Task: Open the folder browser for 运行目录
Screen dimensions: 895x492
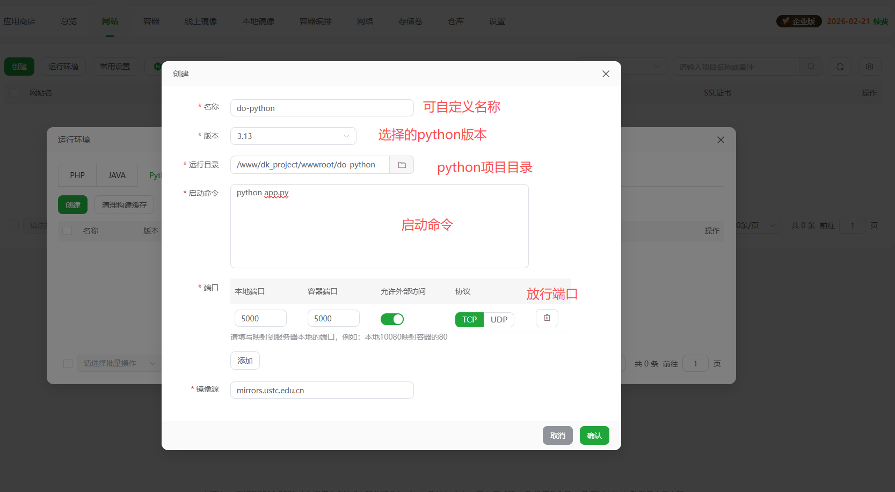Action: tap(401, 165)
